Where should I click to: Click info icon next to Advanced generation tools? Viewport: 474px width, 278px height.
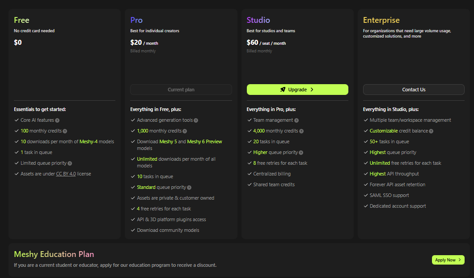click(196, 120)
